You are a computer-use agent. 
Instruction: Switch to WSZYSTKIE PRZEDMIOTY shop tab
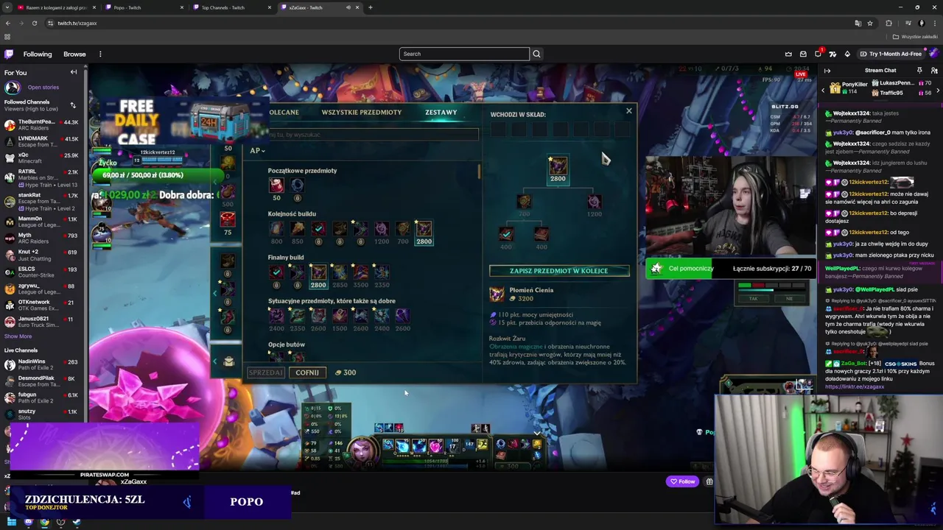click(x=362, y=112)
